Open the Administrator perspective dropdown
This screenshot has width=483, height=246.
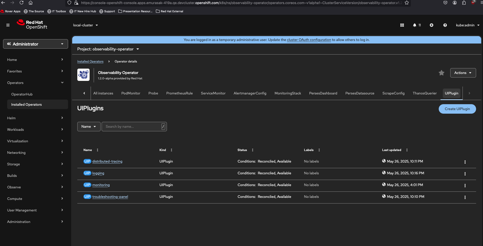36,44
